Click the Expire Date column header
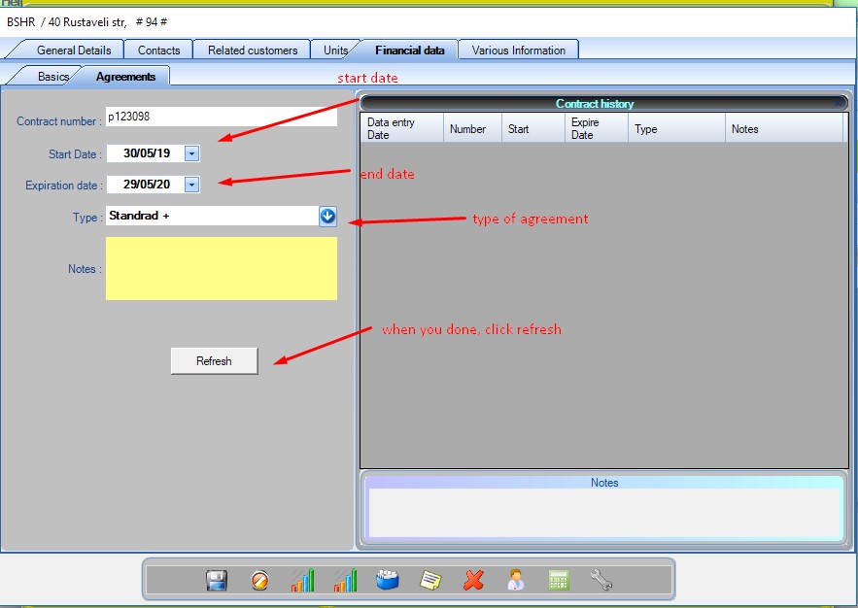The width and height of the screenshot is (858, 608). tap(595, 129)
